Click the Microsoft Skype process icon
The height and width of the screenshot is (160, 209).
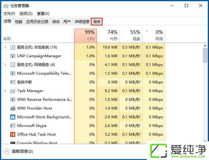[x=13, y=126]
